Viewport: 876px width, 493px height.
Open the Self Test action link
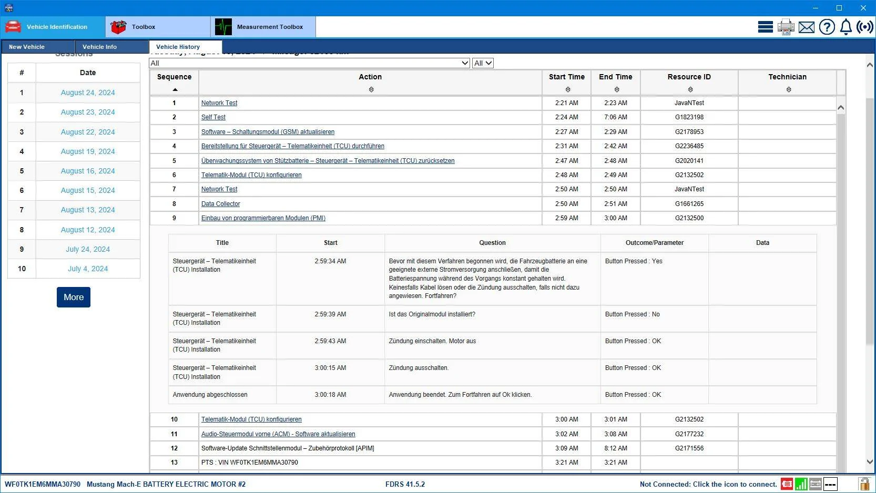pyautogui.click(x=213, y=117)
